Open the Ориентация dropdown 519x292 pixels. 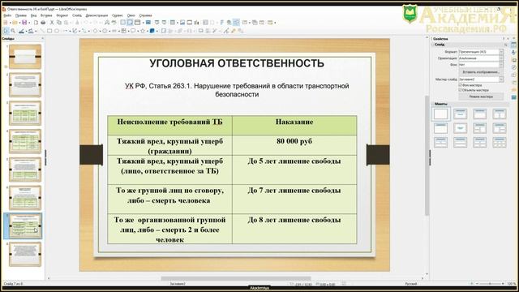pyautogui.click(x=481, y=58)
